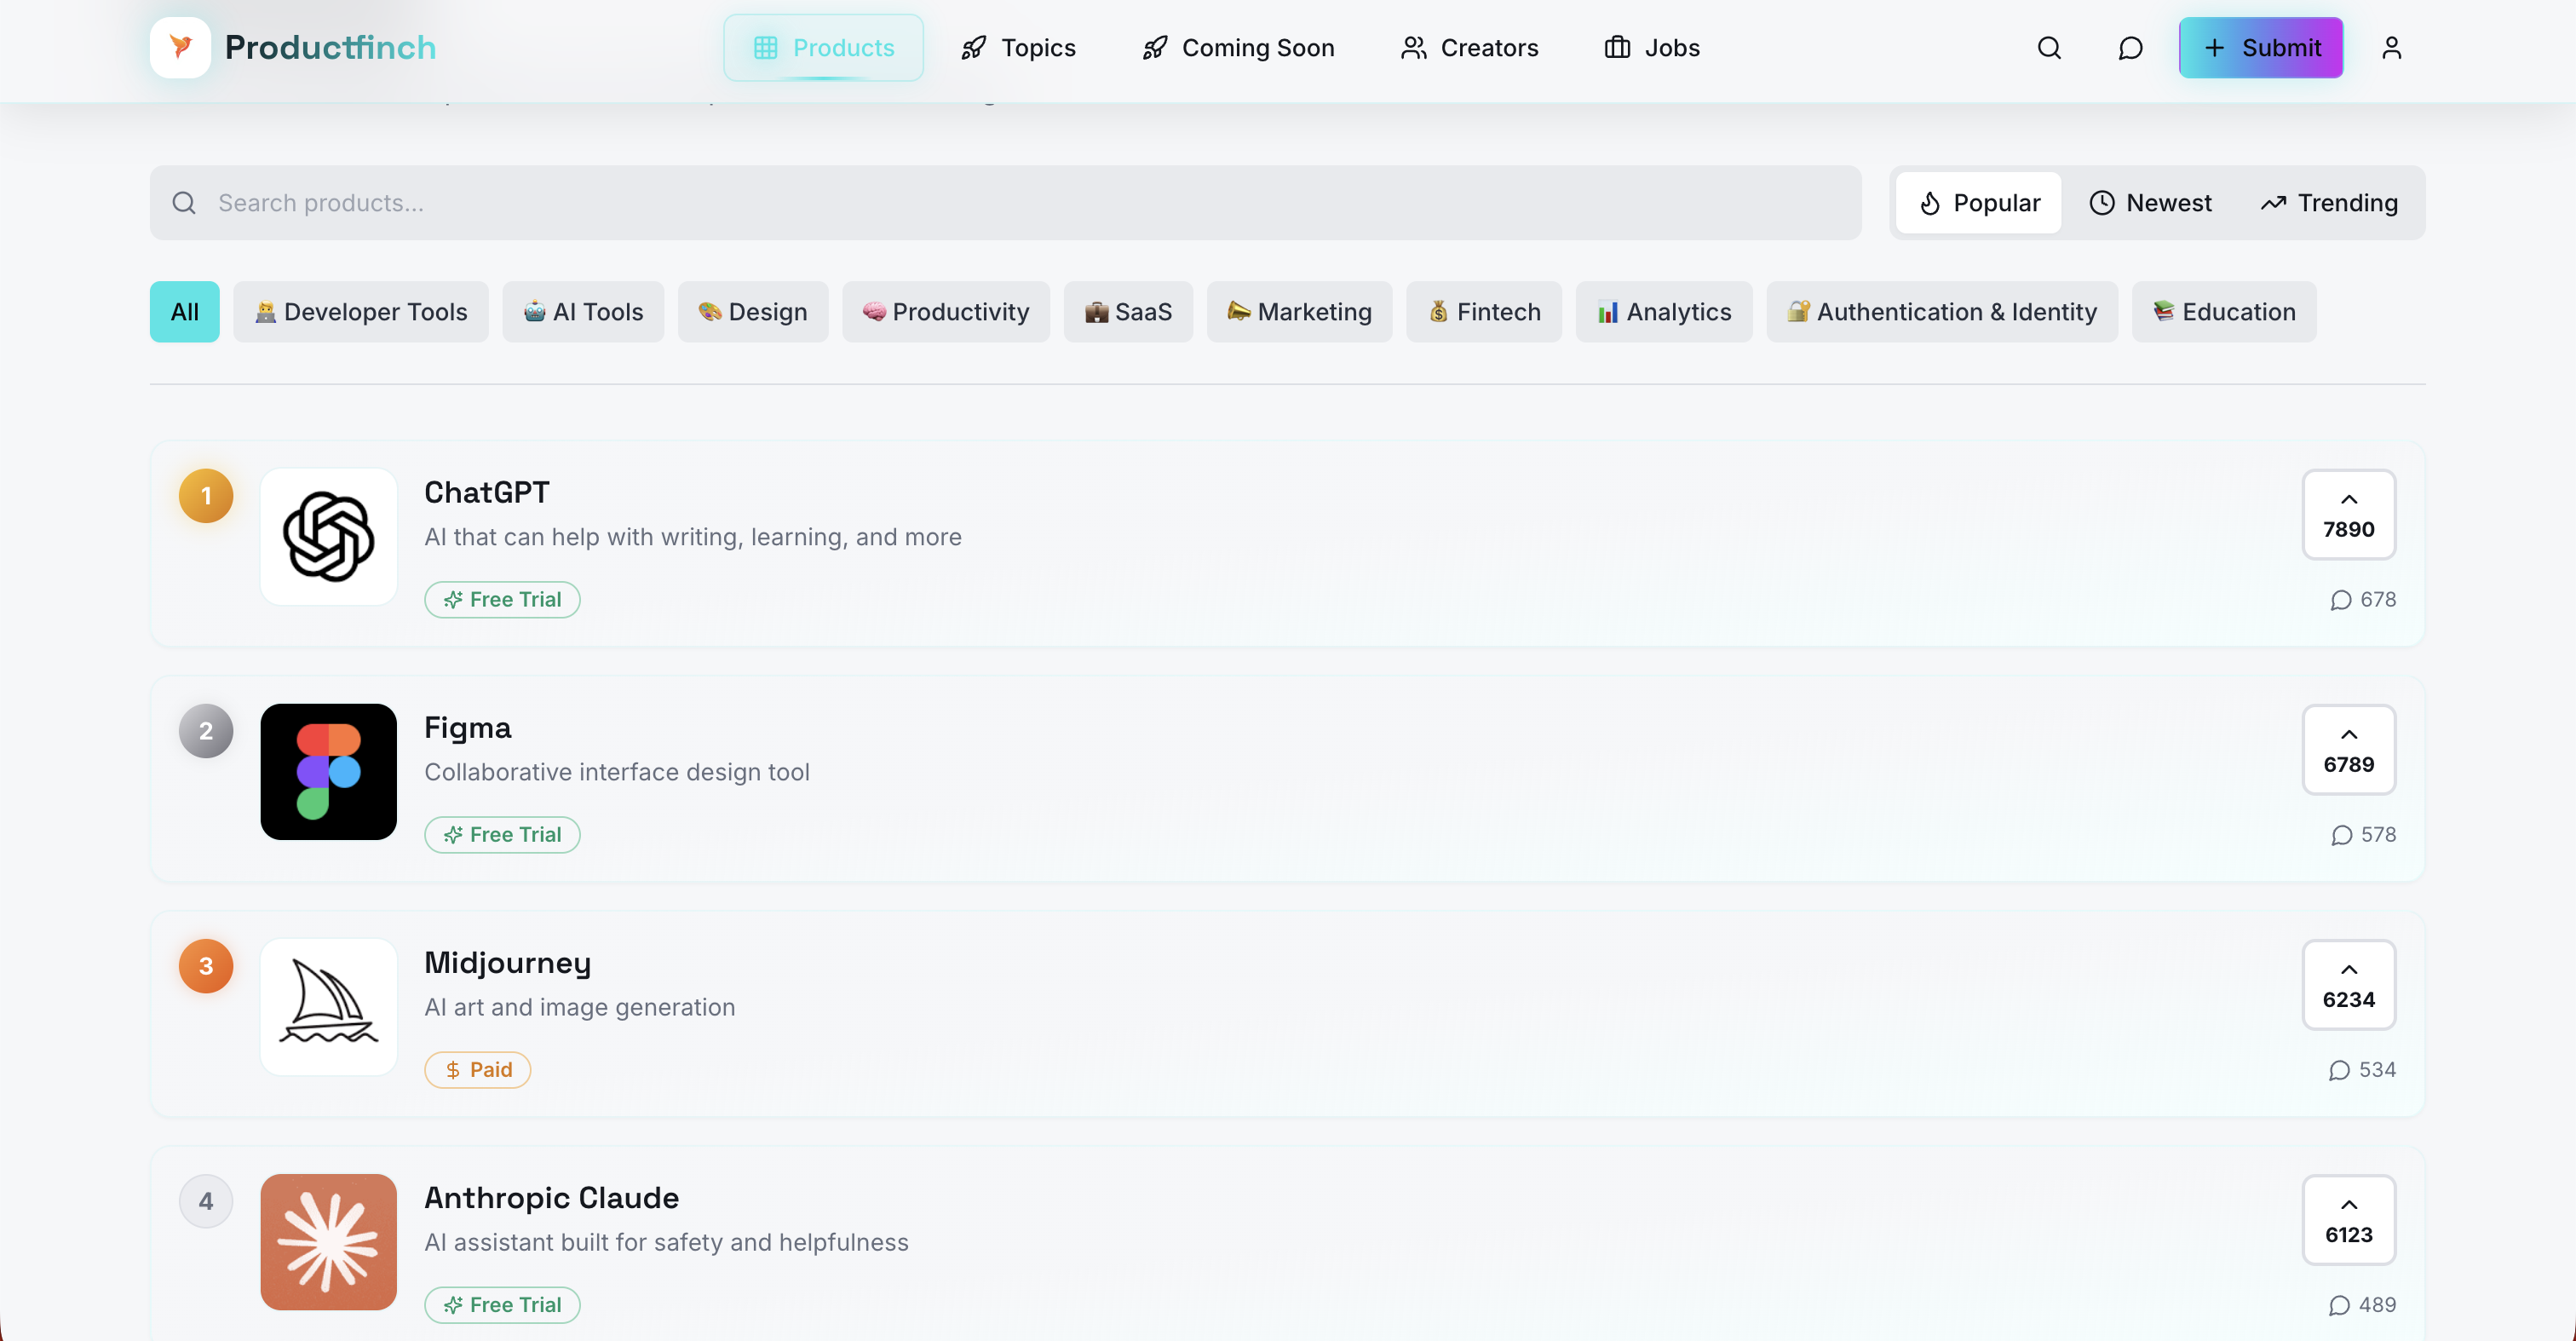The width and height of the screenshot is (2576, 1341).
Task: Sort products by Popular
Action: click(x=1978, y=203)
